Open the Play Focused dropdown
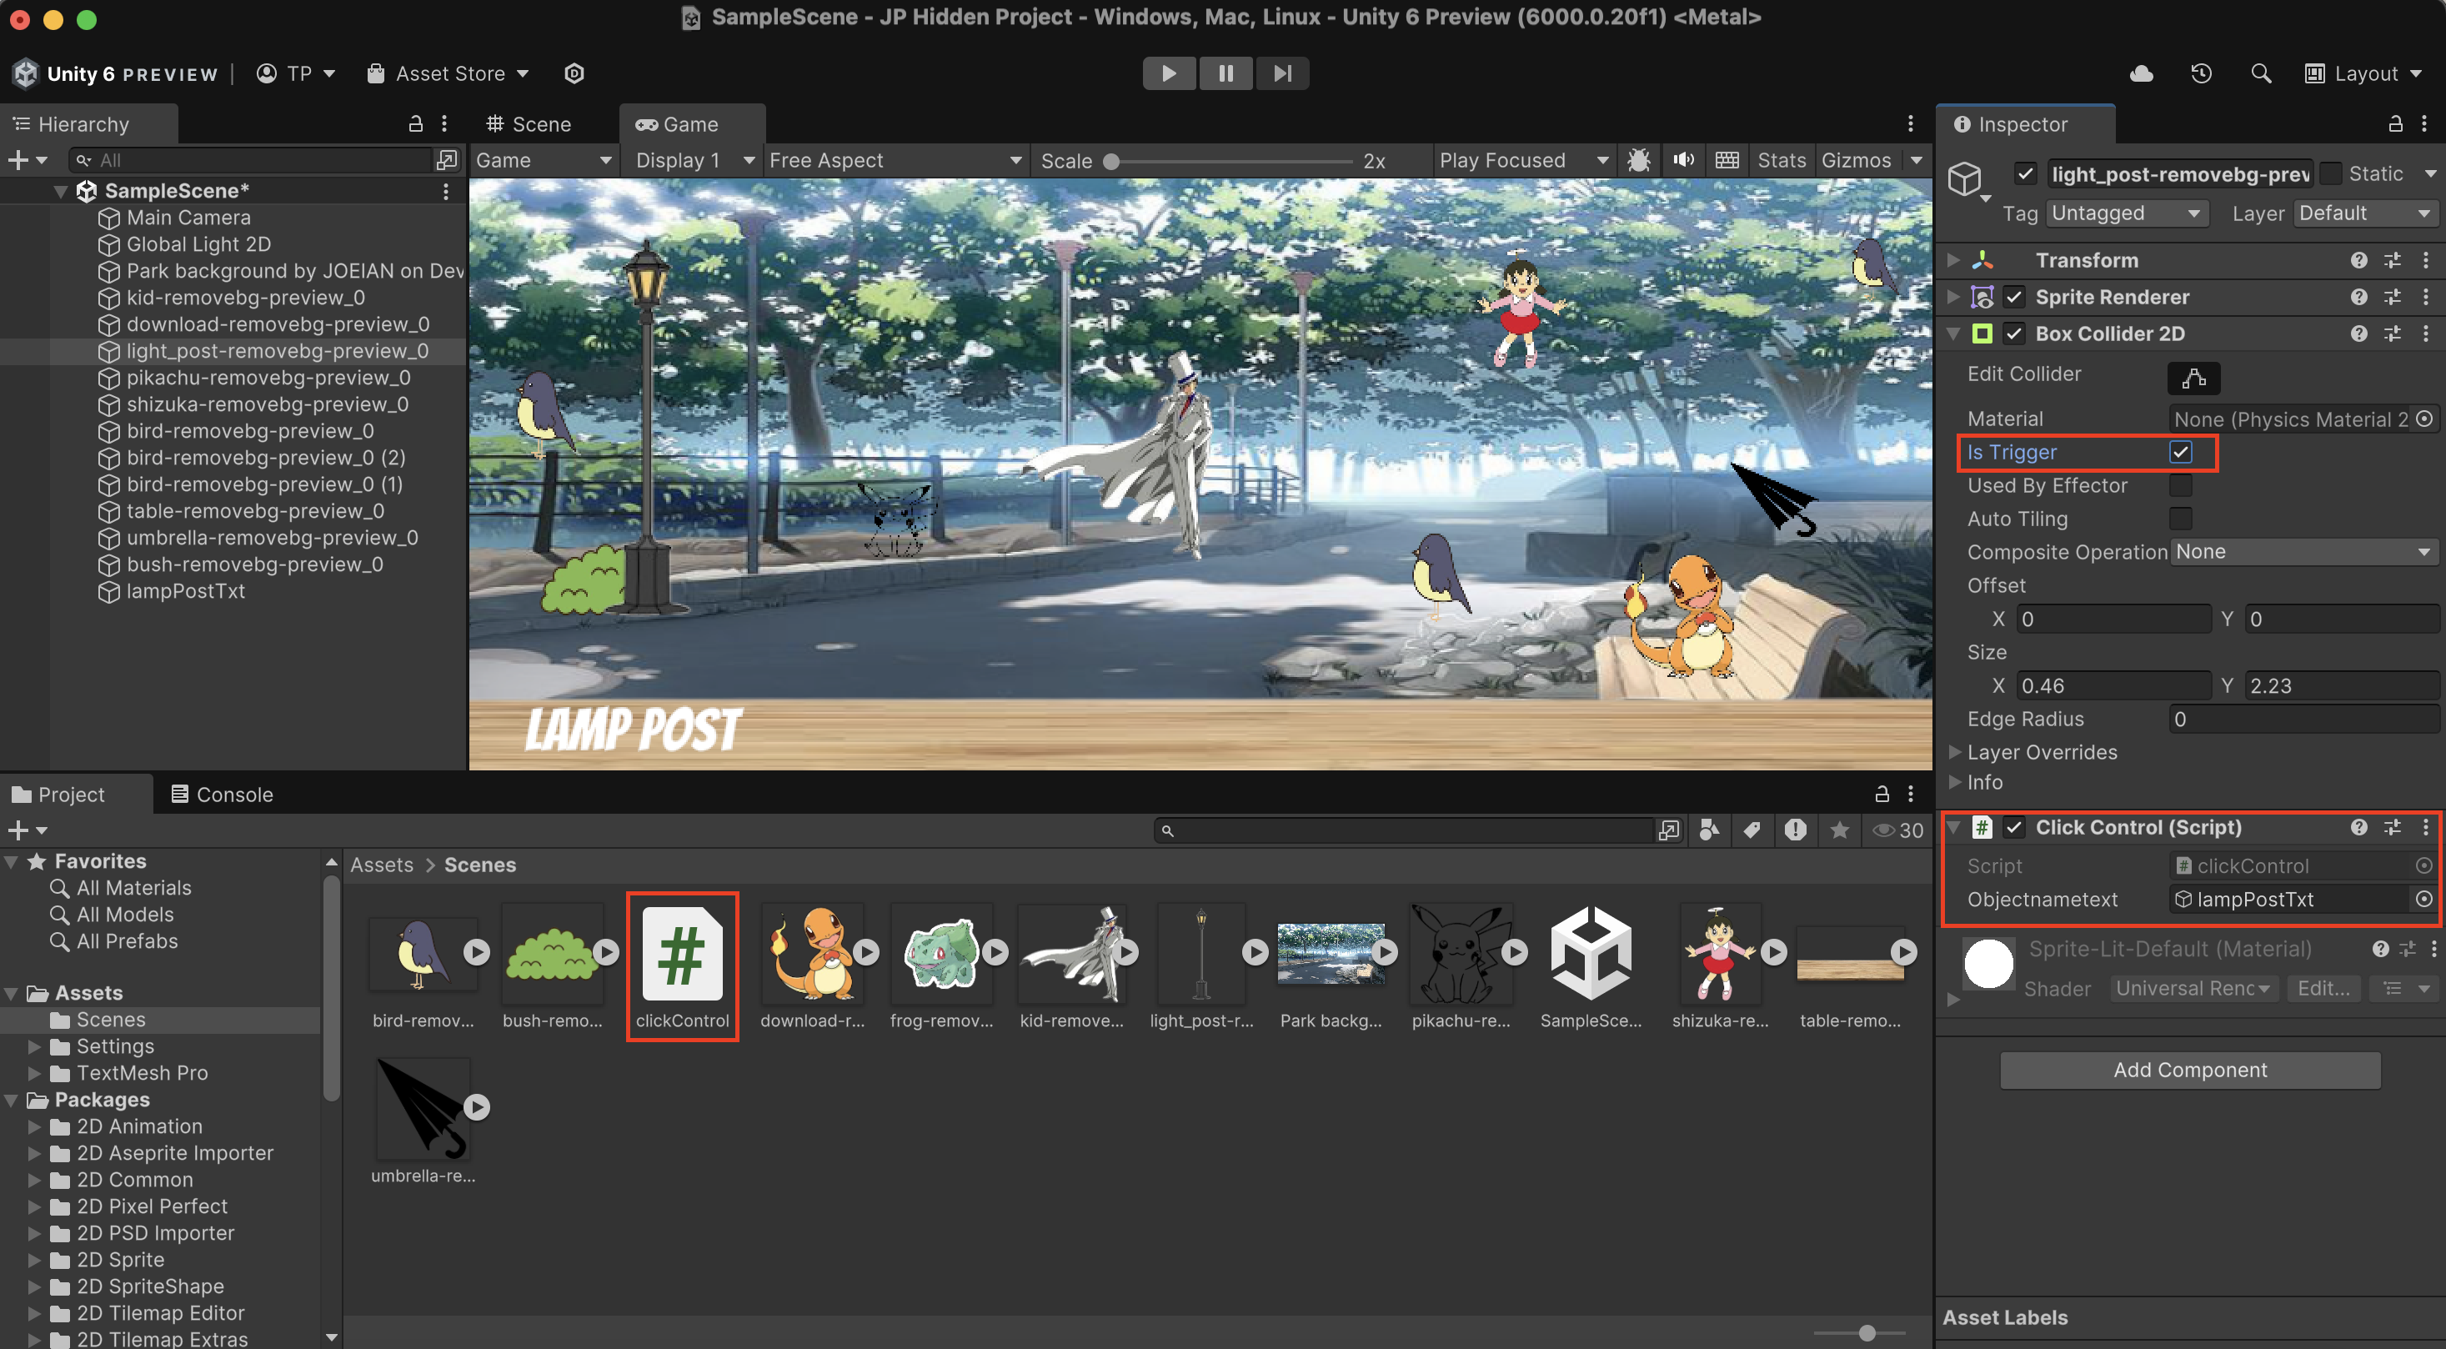The height and width of the screenshot is (1349, 2446). (1523, 160)
